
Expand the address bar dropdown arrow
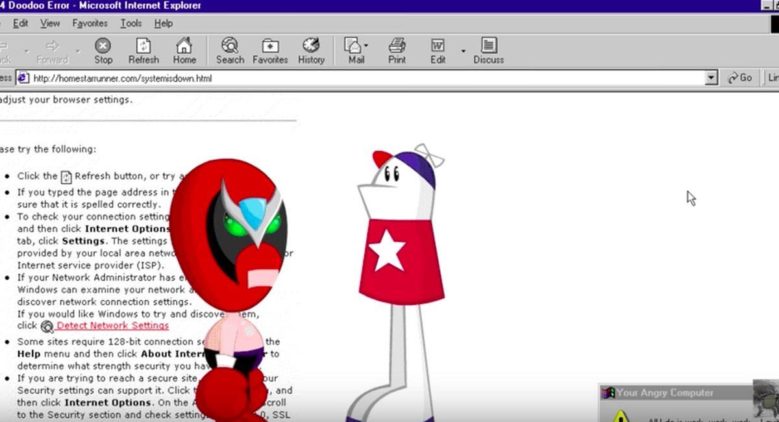click(711, 78)
